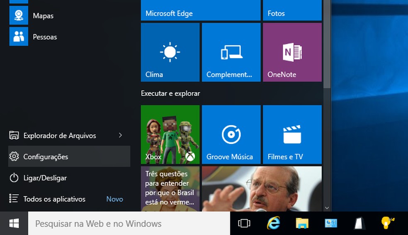408x235 pixels.
Task: Click the Mapas label text
Action: (x=43, y=16)
